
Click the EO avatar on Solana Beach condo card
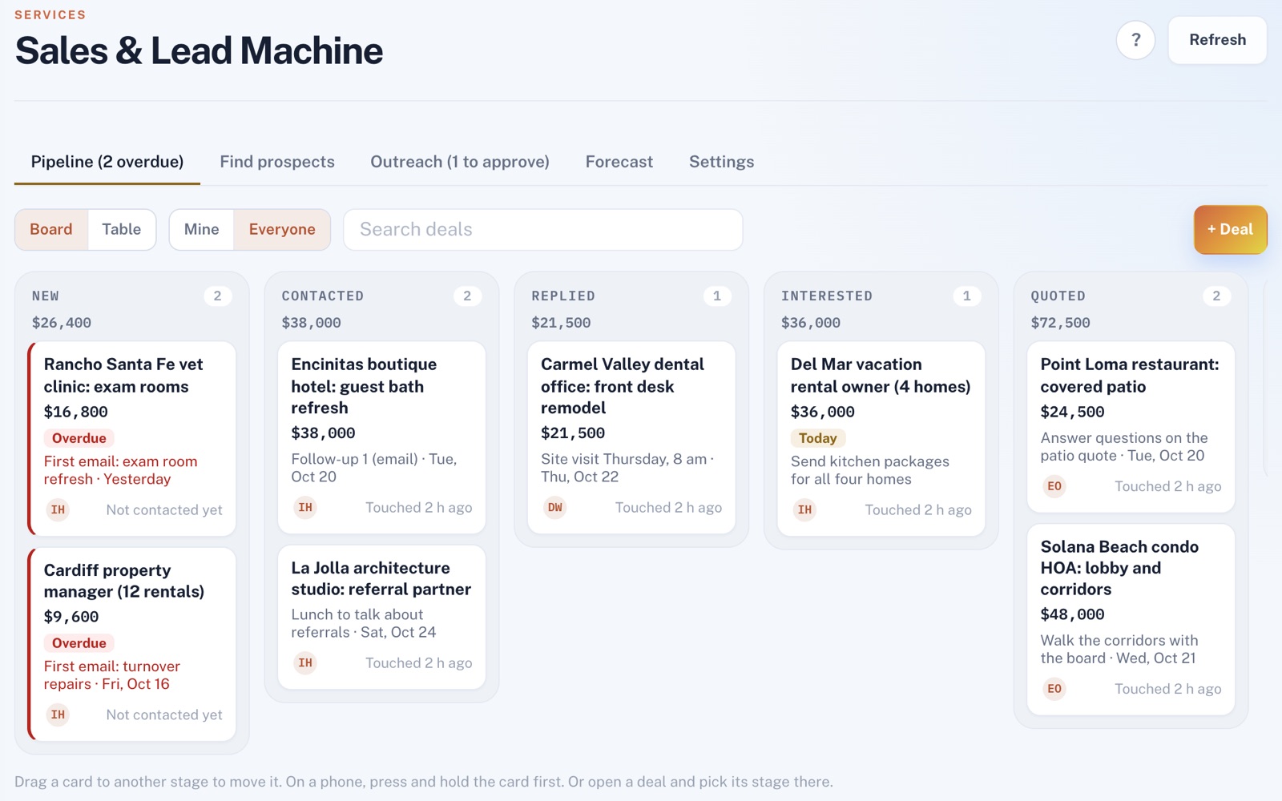tap(1054, 689)
